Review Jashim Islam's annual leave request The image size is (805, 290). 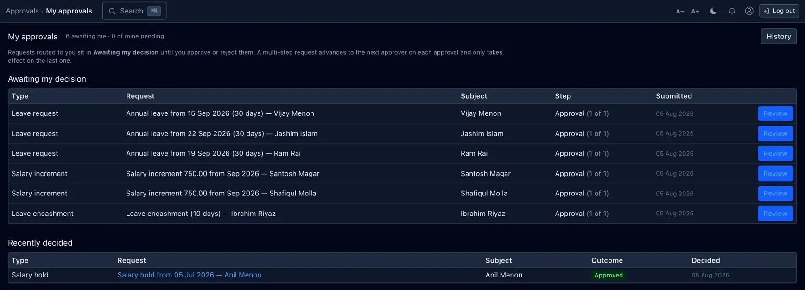click(x=775, y=133)
